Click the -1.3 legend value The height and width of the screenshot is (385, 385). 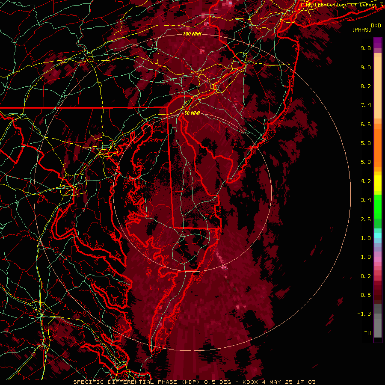point(364,314)
